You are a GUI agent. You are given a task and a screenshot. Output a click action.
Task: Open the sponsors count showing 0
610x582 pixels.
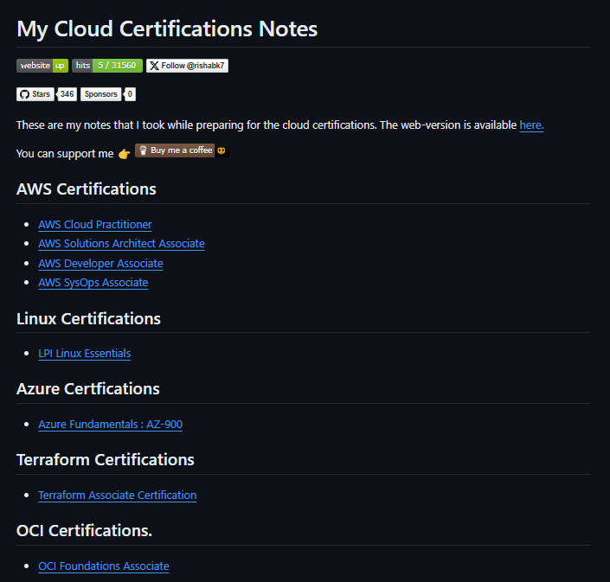click(x=130, y=94)
